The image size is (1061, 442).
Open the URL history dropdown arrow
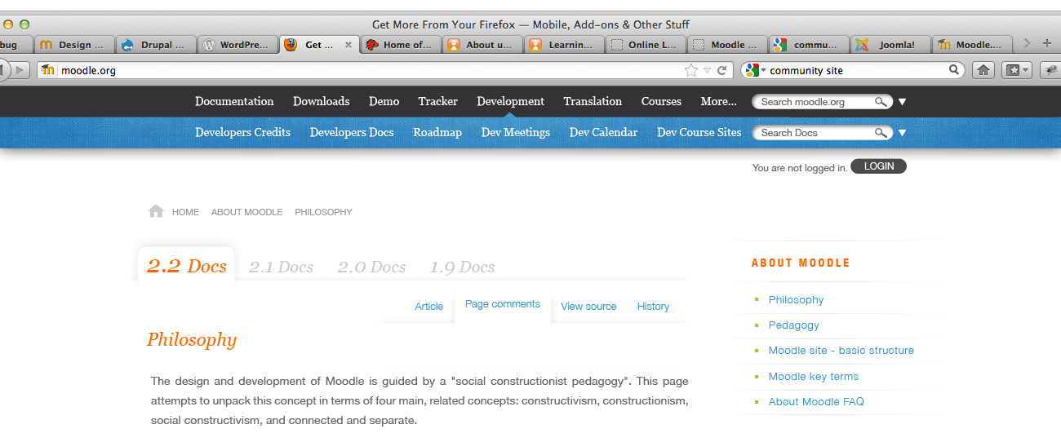coord(708,71)
